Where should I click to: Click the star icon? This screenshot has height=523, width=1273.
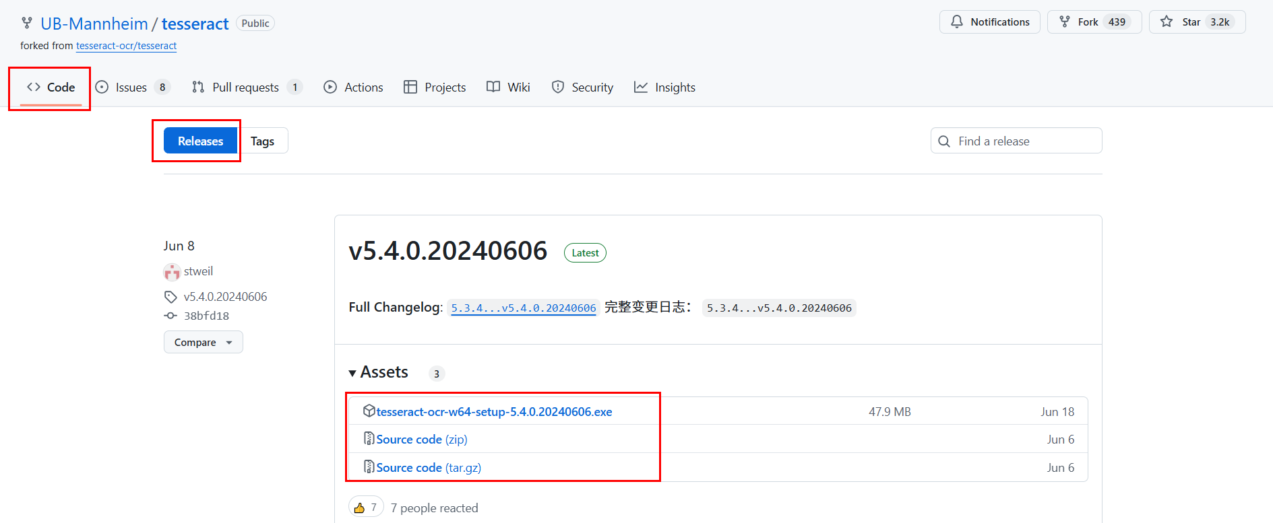[x=1167, y=22]
